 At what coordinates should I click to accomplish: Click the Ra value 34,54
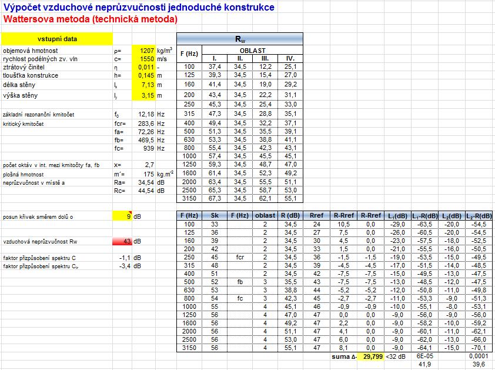(146, 182)
